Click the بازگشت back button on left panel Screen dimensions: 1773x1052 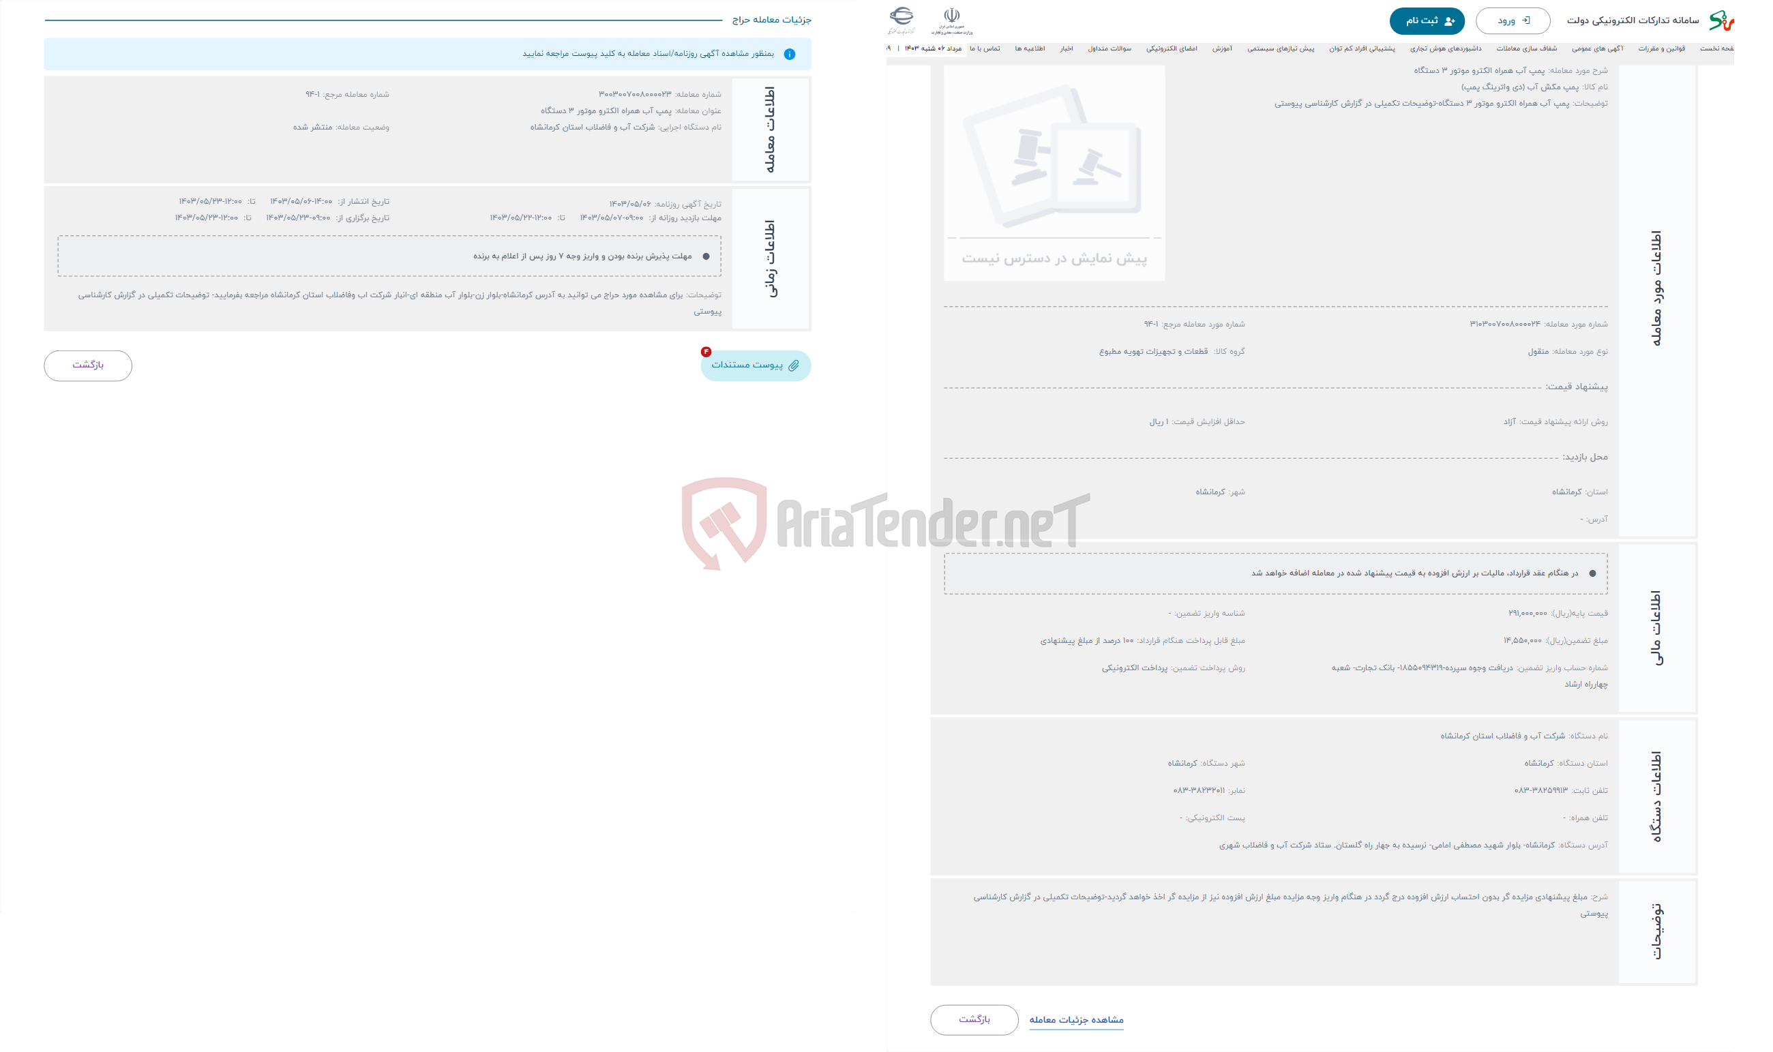[x=87, y=365]
